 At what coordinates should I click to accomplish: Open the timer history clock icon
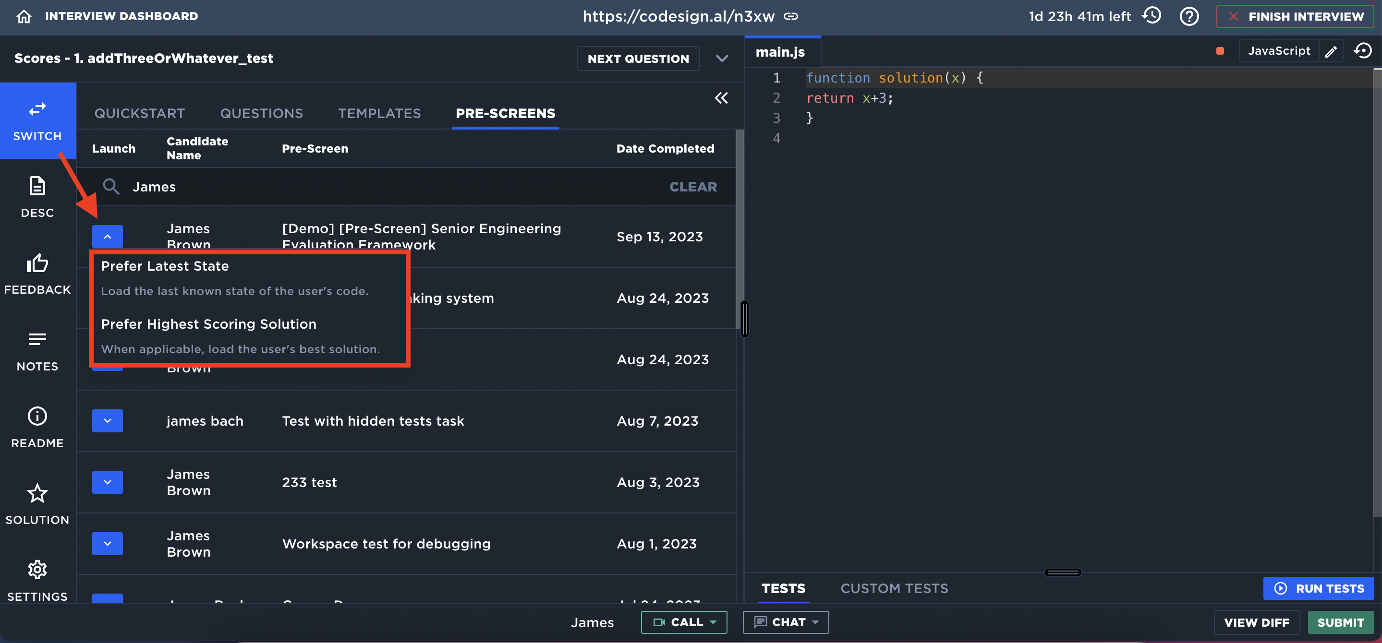coord(1152,16)
